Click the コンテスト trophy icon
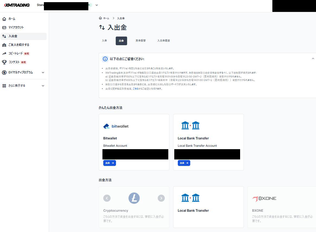This screenshot has height=232, width=316. [4, 62]
